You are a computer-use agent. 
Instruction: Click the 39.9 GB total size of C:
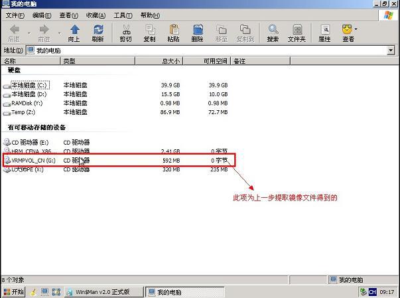pyautogui.click(x=170, y=85)
